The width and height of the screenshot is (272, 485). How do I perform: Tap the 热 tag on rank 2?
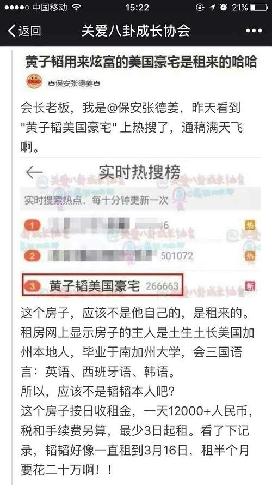coord(250,256)
